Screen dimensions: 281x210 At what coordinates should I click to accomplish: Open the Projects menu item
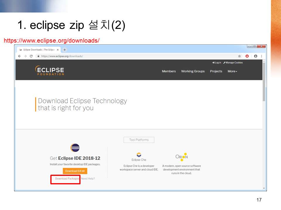216,71
